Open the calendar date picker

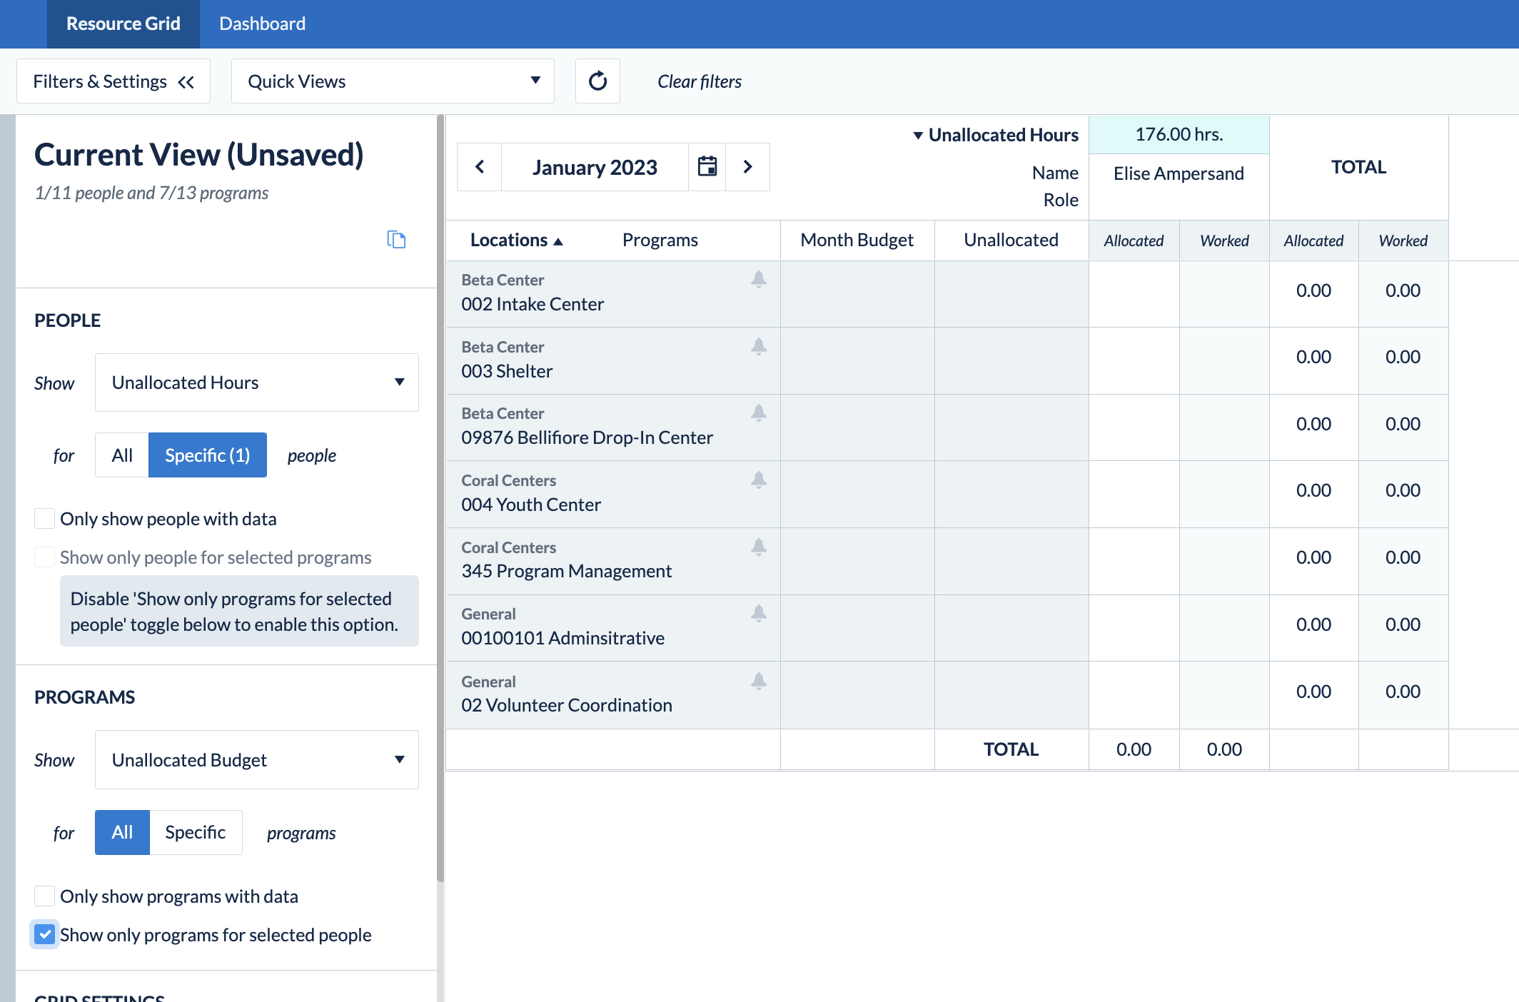pyautogui.click(x=707, y=166)
